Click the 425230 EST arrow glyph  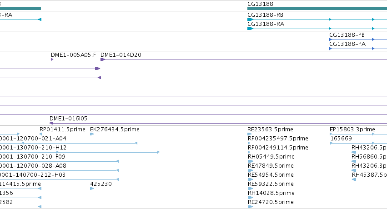[x=92, y=189]
